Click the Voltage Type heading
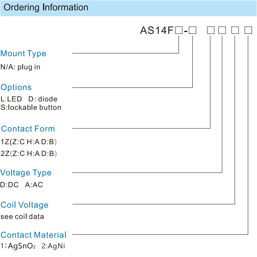This screenshot has width=257, height=257. pyautogui.click(x=26, y=173)
